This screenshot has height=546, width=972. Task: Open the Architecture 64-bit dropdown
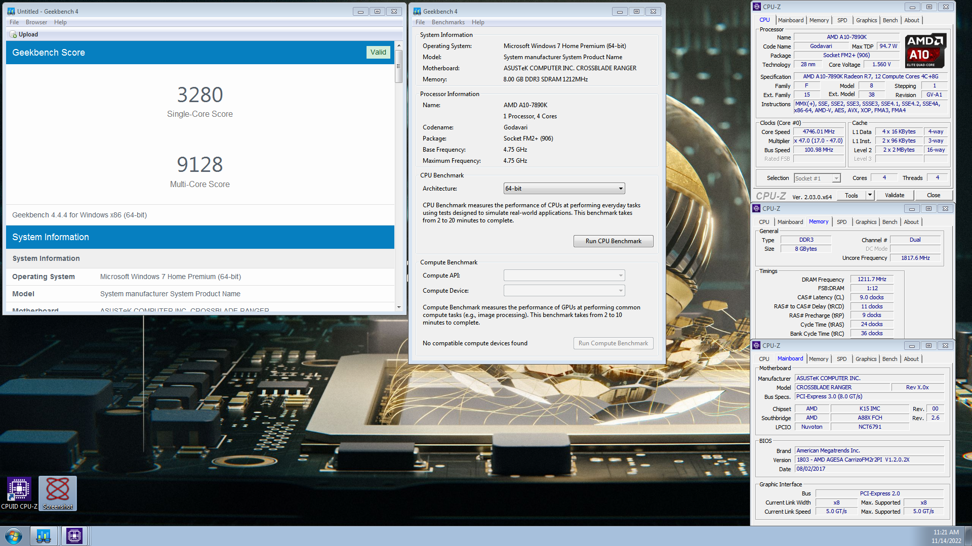click(564, 189)
